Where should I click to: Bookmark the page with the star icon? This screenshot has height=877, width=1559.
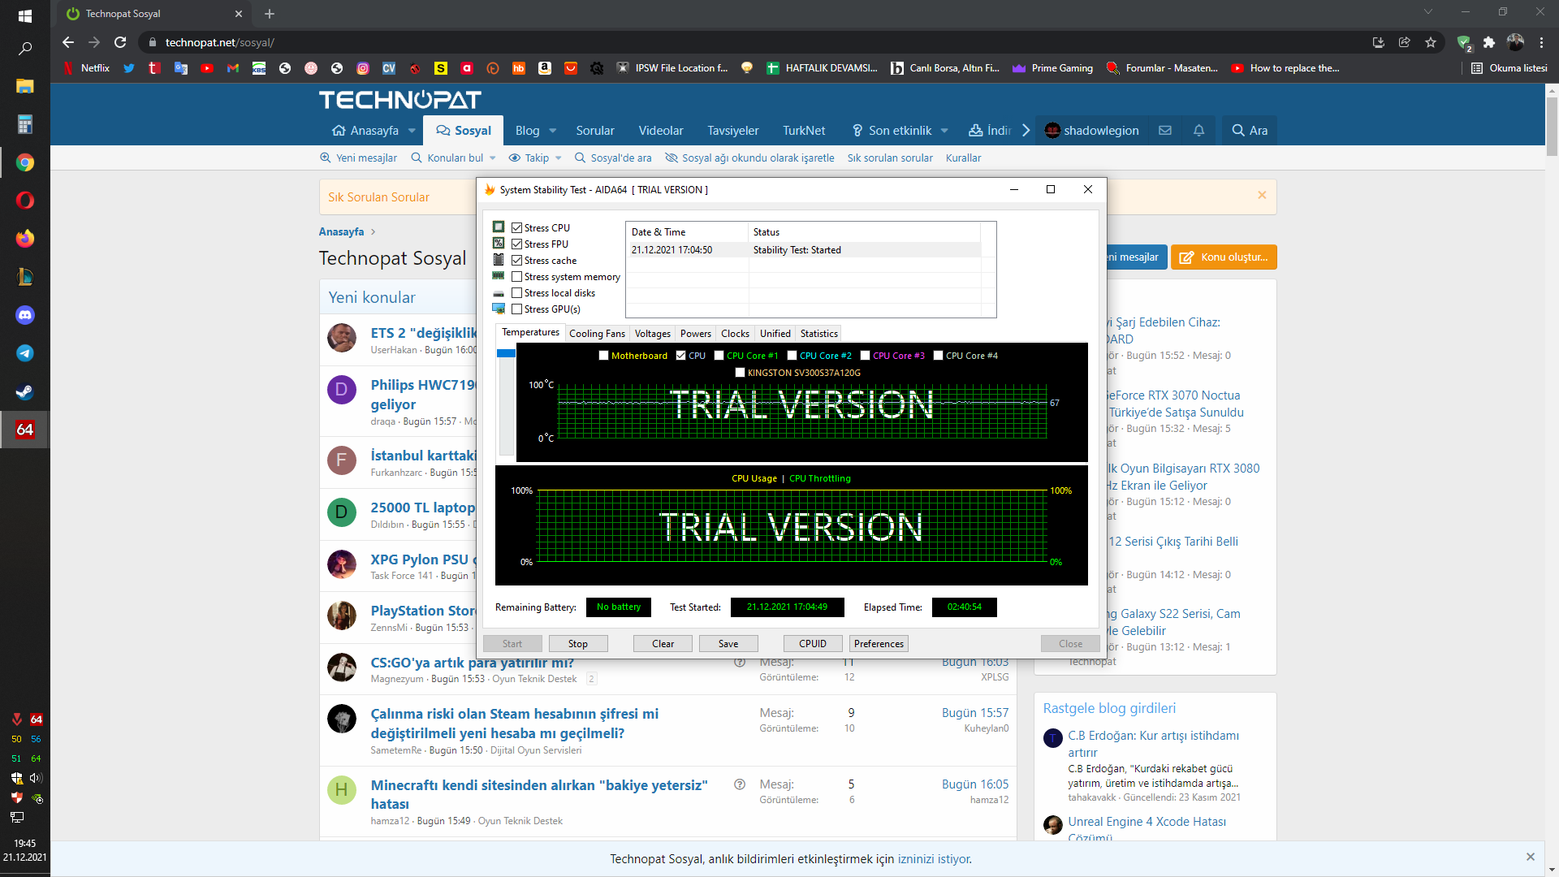[1431, 42]
